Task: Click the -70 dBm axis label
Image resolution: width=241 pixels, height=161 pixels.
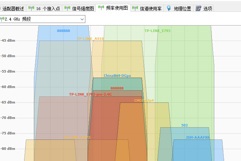Action: click(x=8, y=118)
